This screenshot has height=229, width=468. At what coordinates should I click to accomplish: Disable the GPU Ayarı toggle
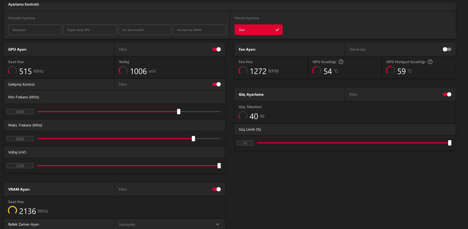[217, 49]
